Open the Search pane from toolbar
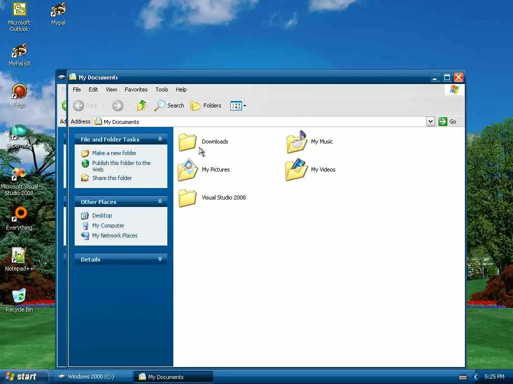 coord(169,105)
